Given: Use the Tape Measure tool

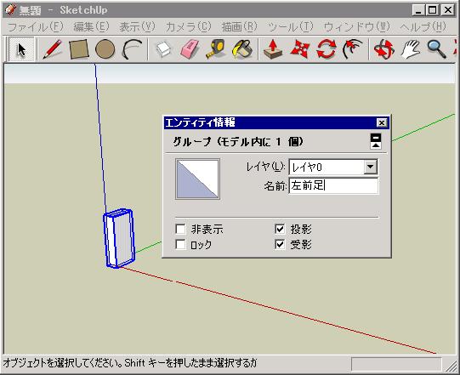Looking at the screenshot, I should [216, 49].
